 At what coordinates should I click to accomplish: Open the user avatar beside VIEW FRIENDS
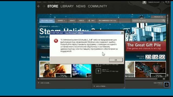click(x=167, y=85)
